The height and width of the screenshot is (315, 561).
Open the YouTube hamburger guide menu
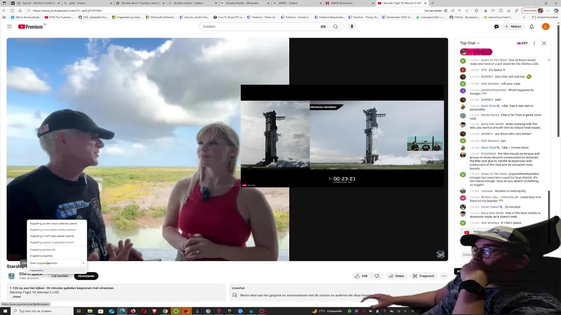pyautogui.click(x=9, y=27)
